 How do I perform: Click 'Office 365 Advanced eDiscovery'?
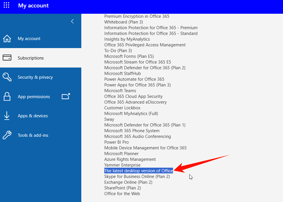coord(135,102)
